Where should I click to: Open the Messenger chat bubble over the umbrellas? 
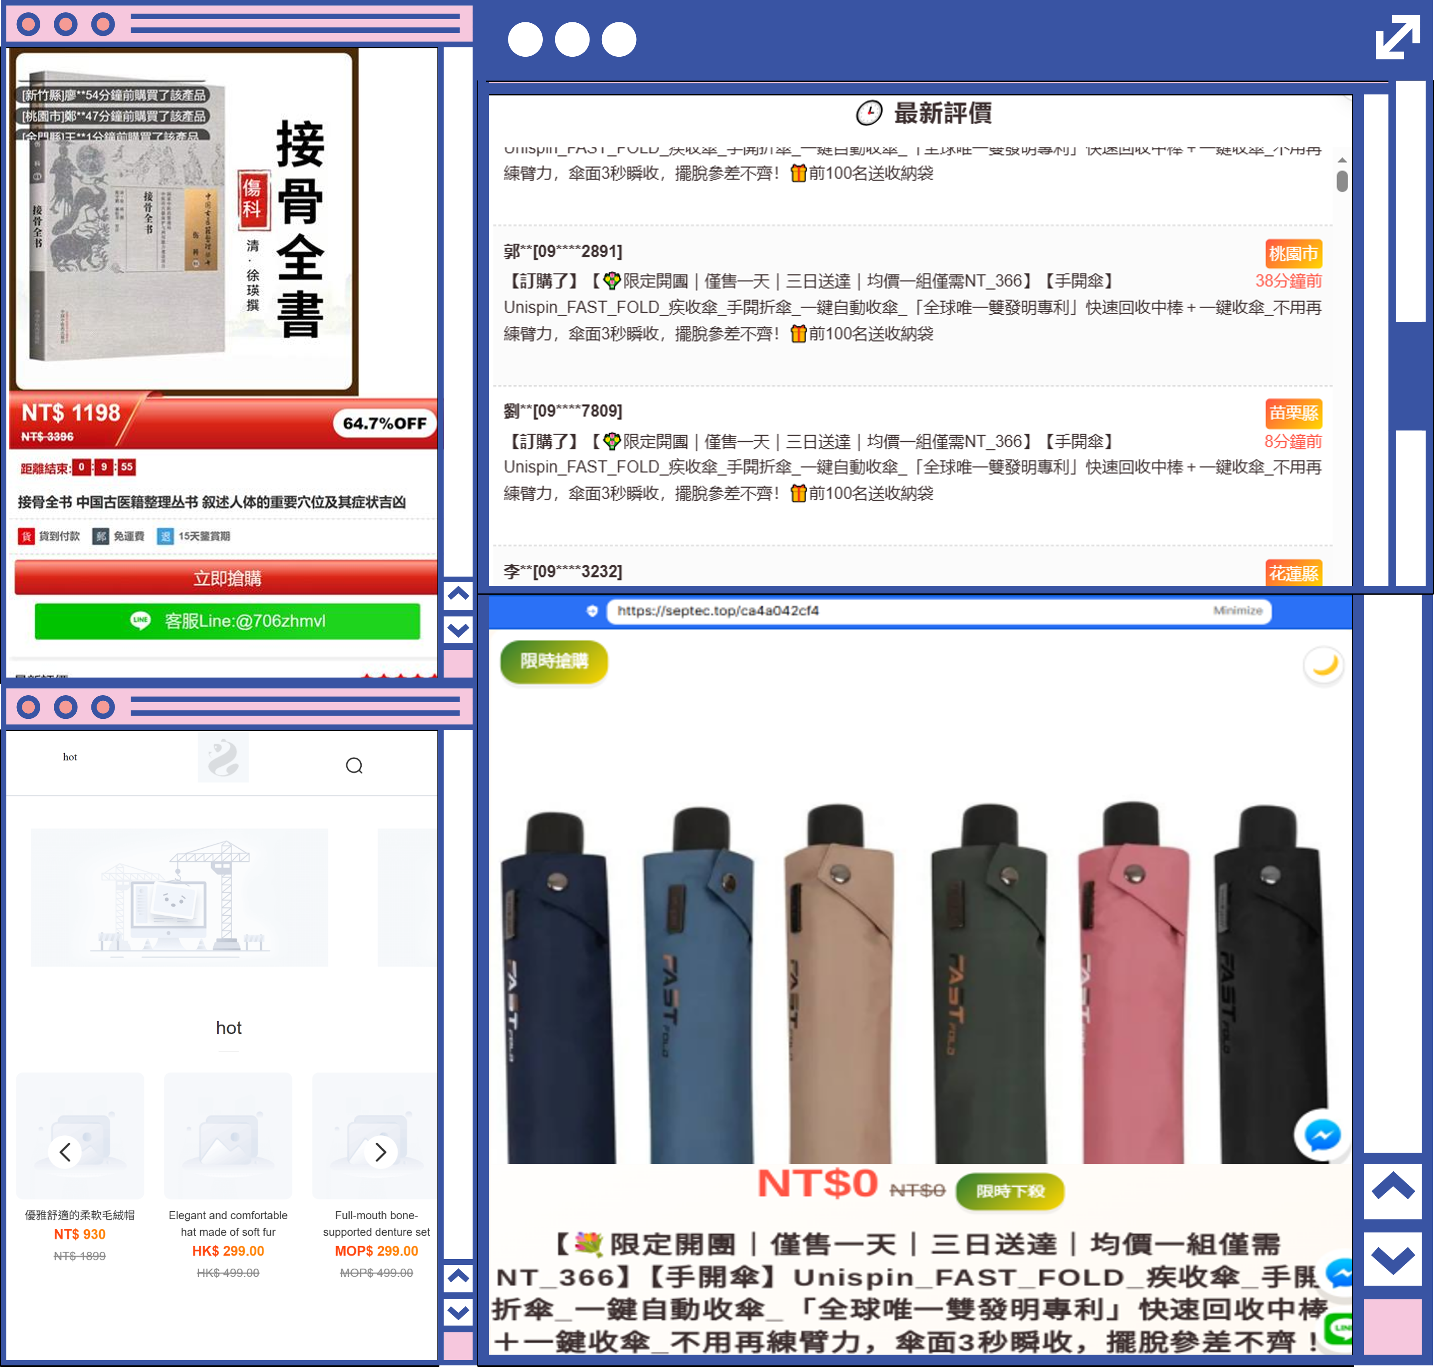tap(1322, 1135)
